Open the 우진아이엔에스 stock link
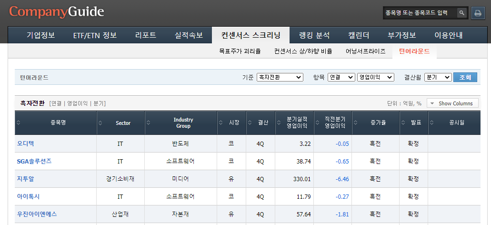491x225 pixels. point(37,214)
